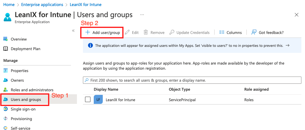The image size is (305, 130).
Task: Open Roles and administrators page
Action: [32, 90]
